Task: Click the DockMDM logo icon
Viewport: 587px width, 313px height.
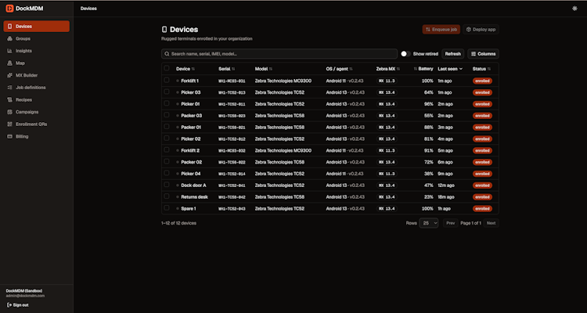Action: coord(9,9)
